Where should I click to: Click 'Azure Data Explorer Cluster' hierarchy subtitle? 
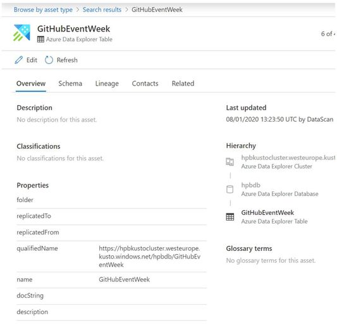(276, 167)
